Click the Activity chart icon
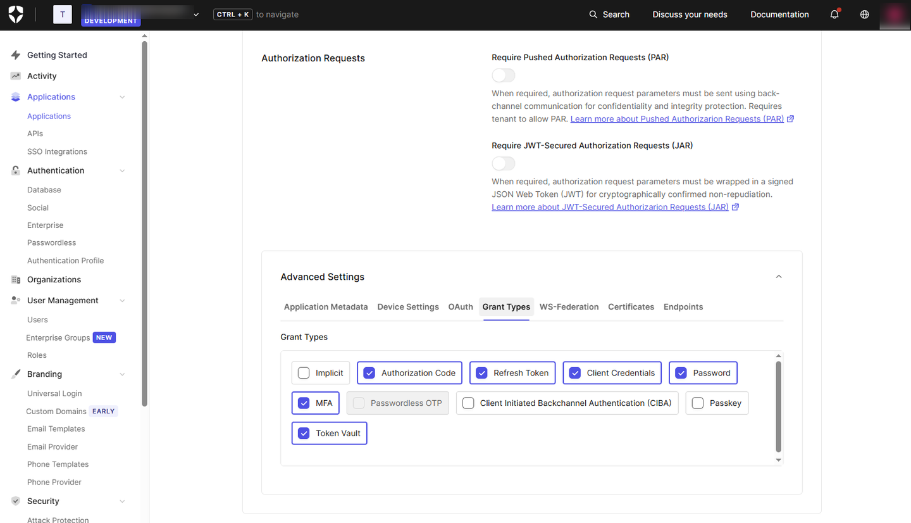The width and height of the screenshot is (911, 523). pyautogui.click(x=16, y=76)
